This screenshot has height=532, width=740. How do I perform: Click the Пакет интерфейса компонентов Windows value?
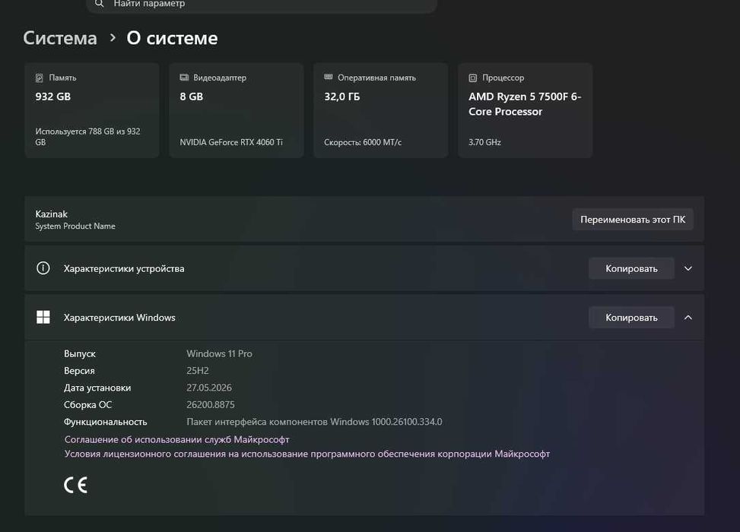coord(314,421)
